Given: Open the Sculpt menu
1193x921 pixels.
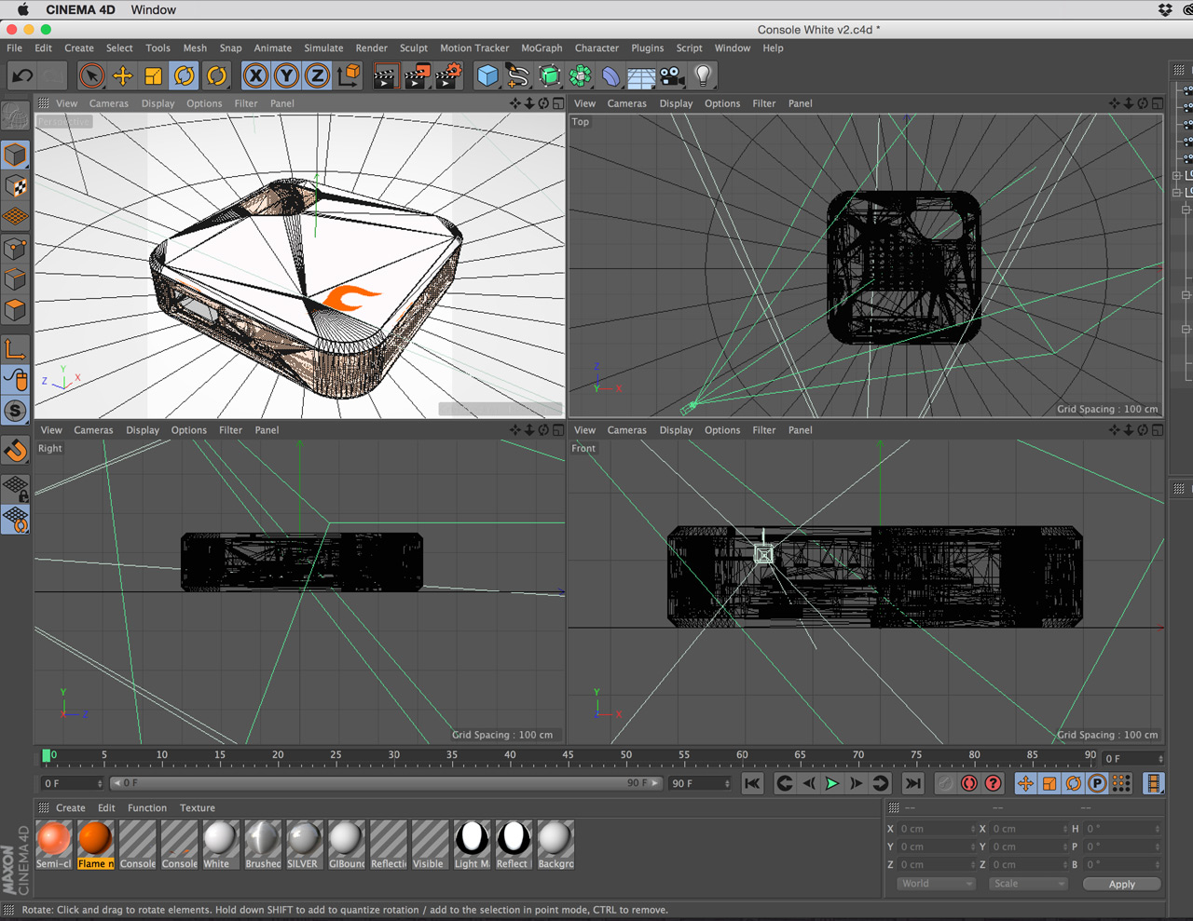Looking at the screenshot, I should coord(413,48).
